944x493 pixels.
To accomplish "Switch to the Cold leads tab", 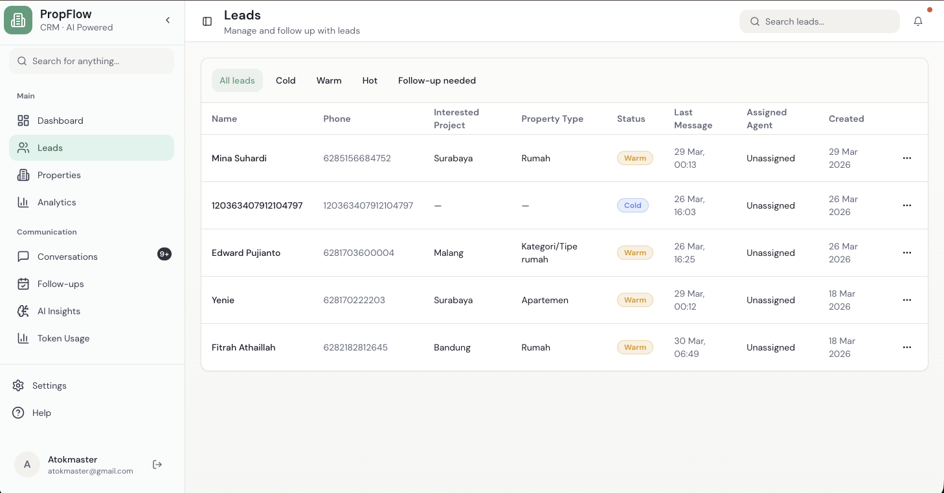I will (x=286, y=80).
